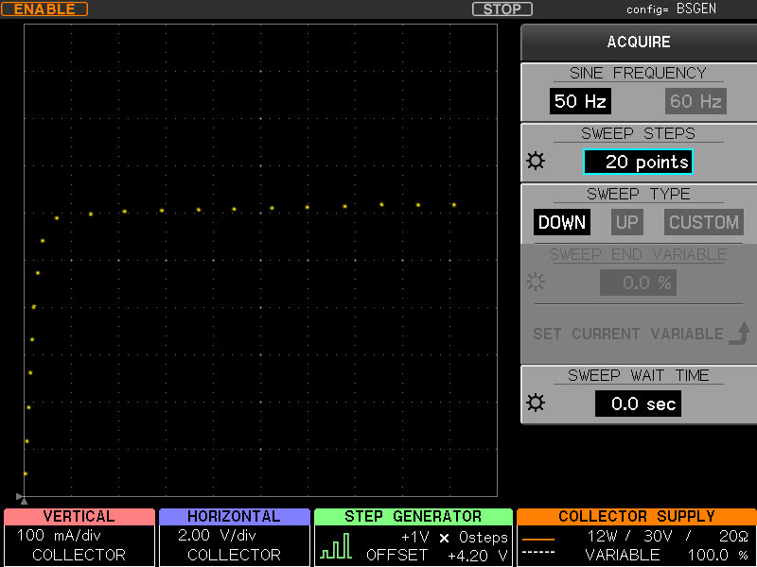Click the green staircase step icon

point(336,546)
